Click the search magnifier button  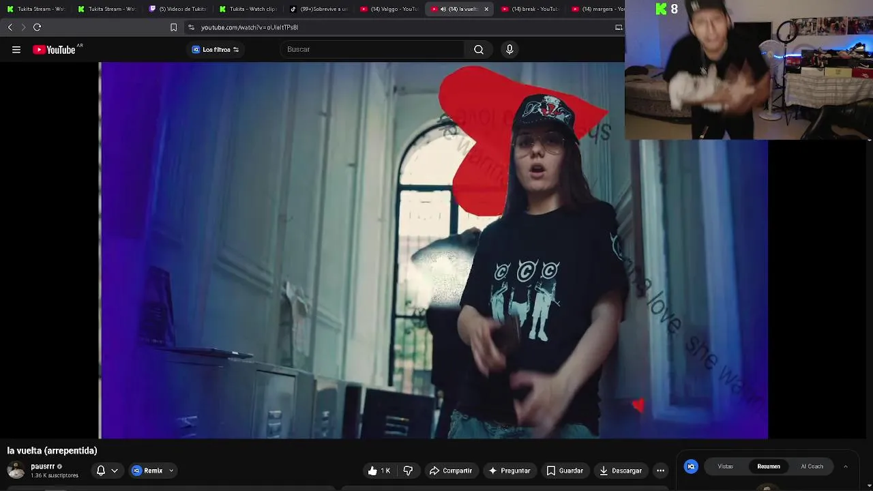tap(479, 49)
